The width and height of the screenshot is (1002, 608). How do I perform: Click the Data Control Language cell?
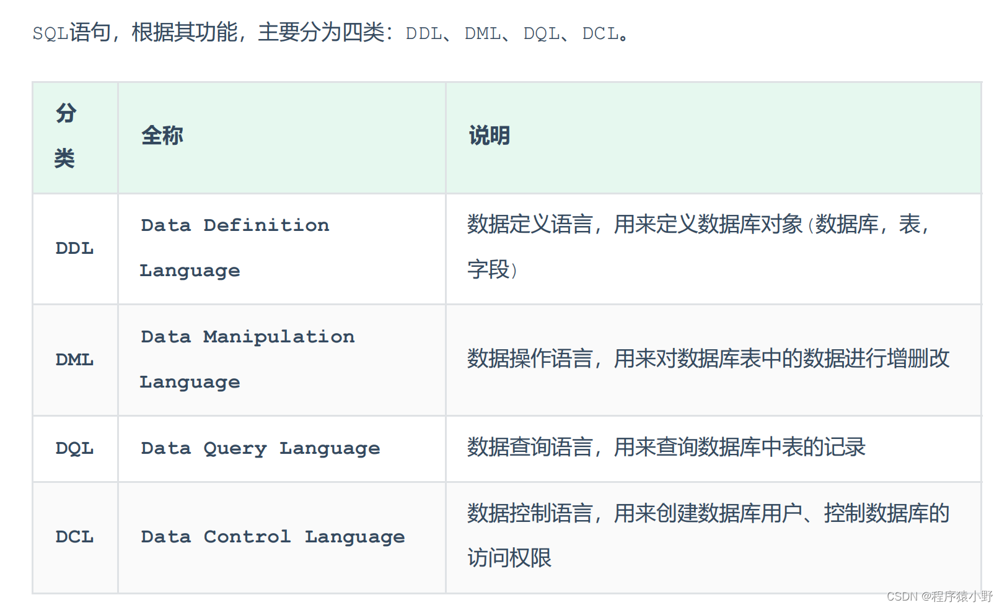[273, 537]
